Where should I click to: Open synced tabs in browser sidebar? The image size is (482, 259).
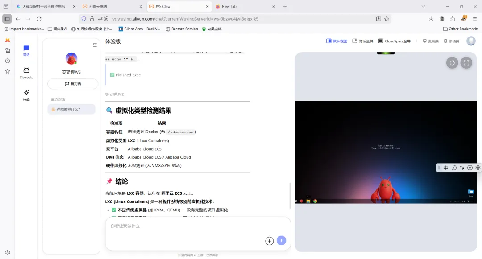click(x=8, y=50)
